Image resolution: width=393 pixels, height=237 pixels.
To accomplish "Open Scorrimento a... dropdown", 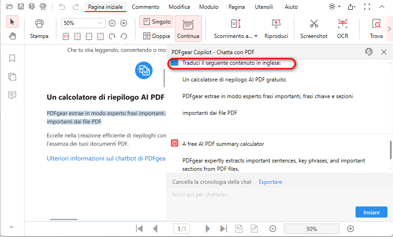I will (x=236, y=29).
